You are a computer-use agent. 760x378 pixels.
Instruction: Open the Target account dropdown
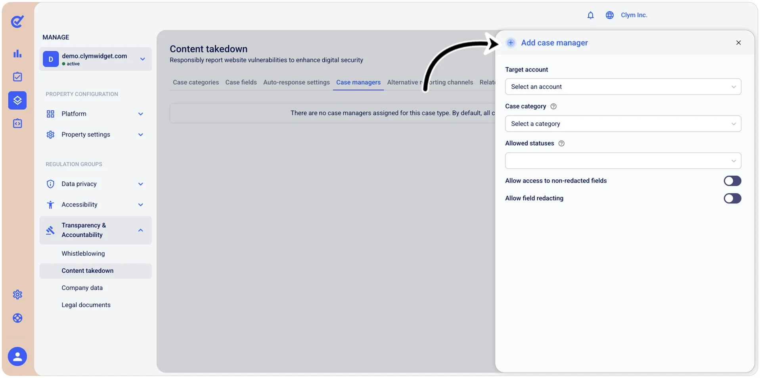pyautogui.click(x=623, y=87)
